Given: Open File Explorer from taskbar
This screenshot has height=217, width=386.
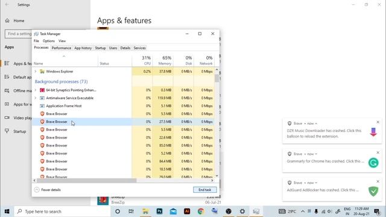Looking at the screenshot, I should 145,212.
